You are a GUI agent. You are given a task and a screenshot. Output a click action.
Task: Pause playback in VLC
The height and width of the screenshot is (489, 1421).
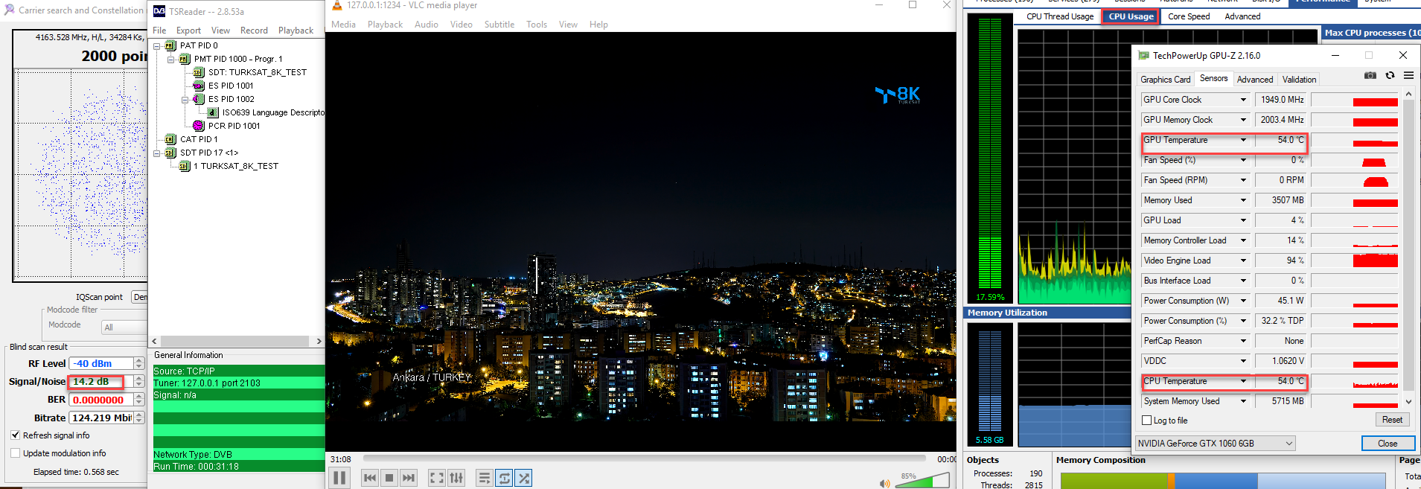(339, 478)
